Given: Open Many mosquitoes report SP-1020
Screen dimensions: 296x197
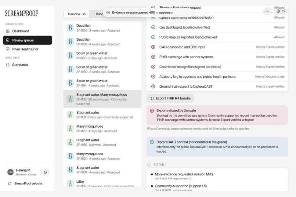Looking at the screenshot, I should 102,156.
